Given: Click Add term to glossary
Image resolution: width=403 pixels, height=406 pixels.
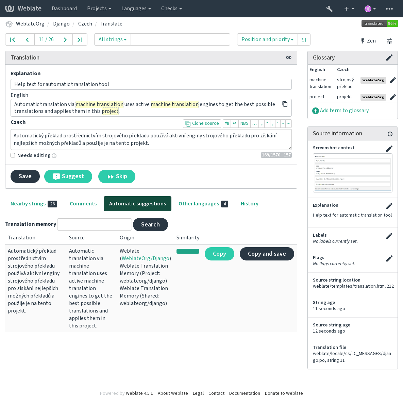Looking at the screenshot, I should [340, 111].
